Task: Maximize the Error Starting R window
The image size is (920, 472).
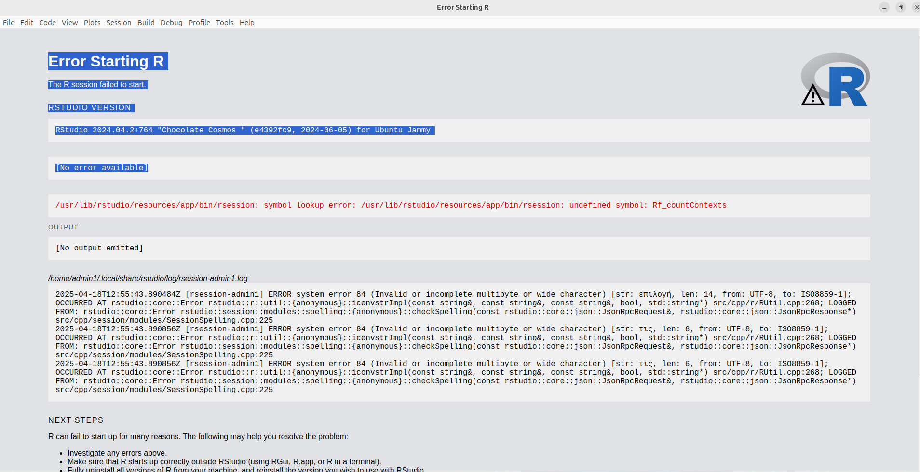Action: click(x=900, y=8)
